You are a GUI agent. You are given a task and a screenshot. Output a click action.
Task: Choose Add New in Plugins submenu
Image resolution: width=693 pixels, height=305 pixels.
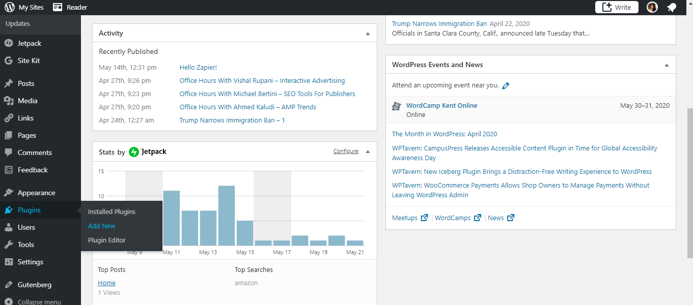point(102,226)
